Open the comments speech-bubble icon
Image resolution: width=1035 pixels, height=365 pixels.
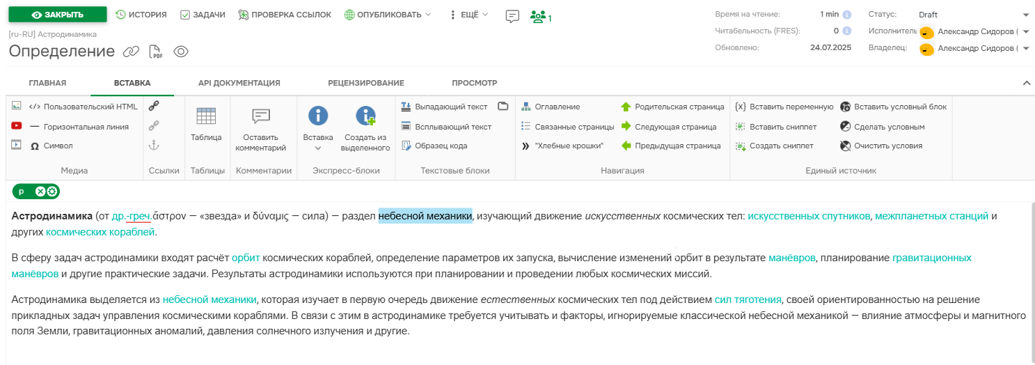512,16
